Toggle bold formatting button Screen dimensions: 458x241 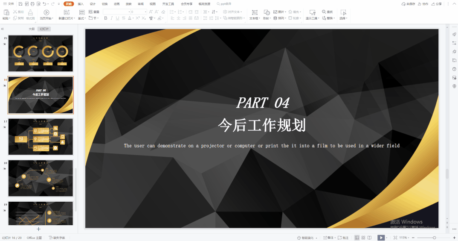tap(106, 18)
